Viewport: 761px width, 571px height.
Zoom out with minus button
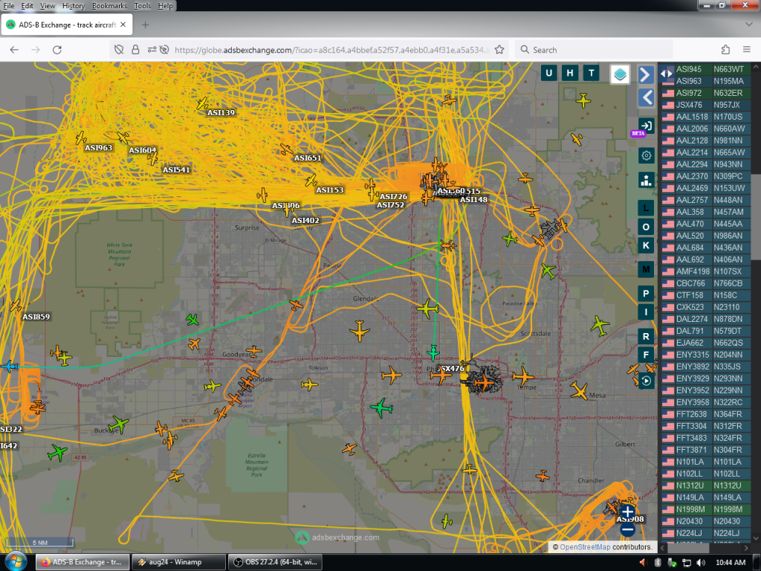[627, 529]
